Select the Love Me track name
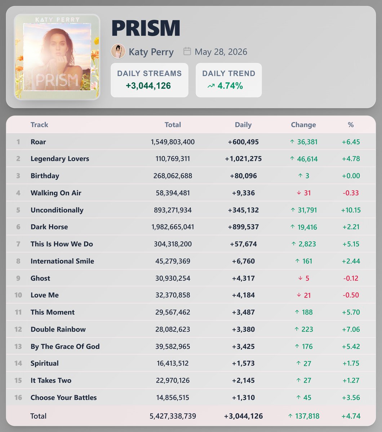The height and width of the screenshot is (432, 382). [x=45, y=295]
